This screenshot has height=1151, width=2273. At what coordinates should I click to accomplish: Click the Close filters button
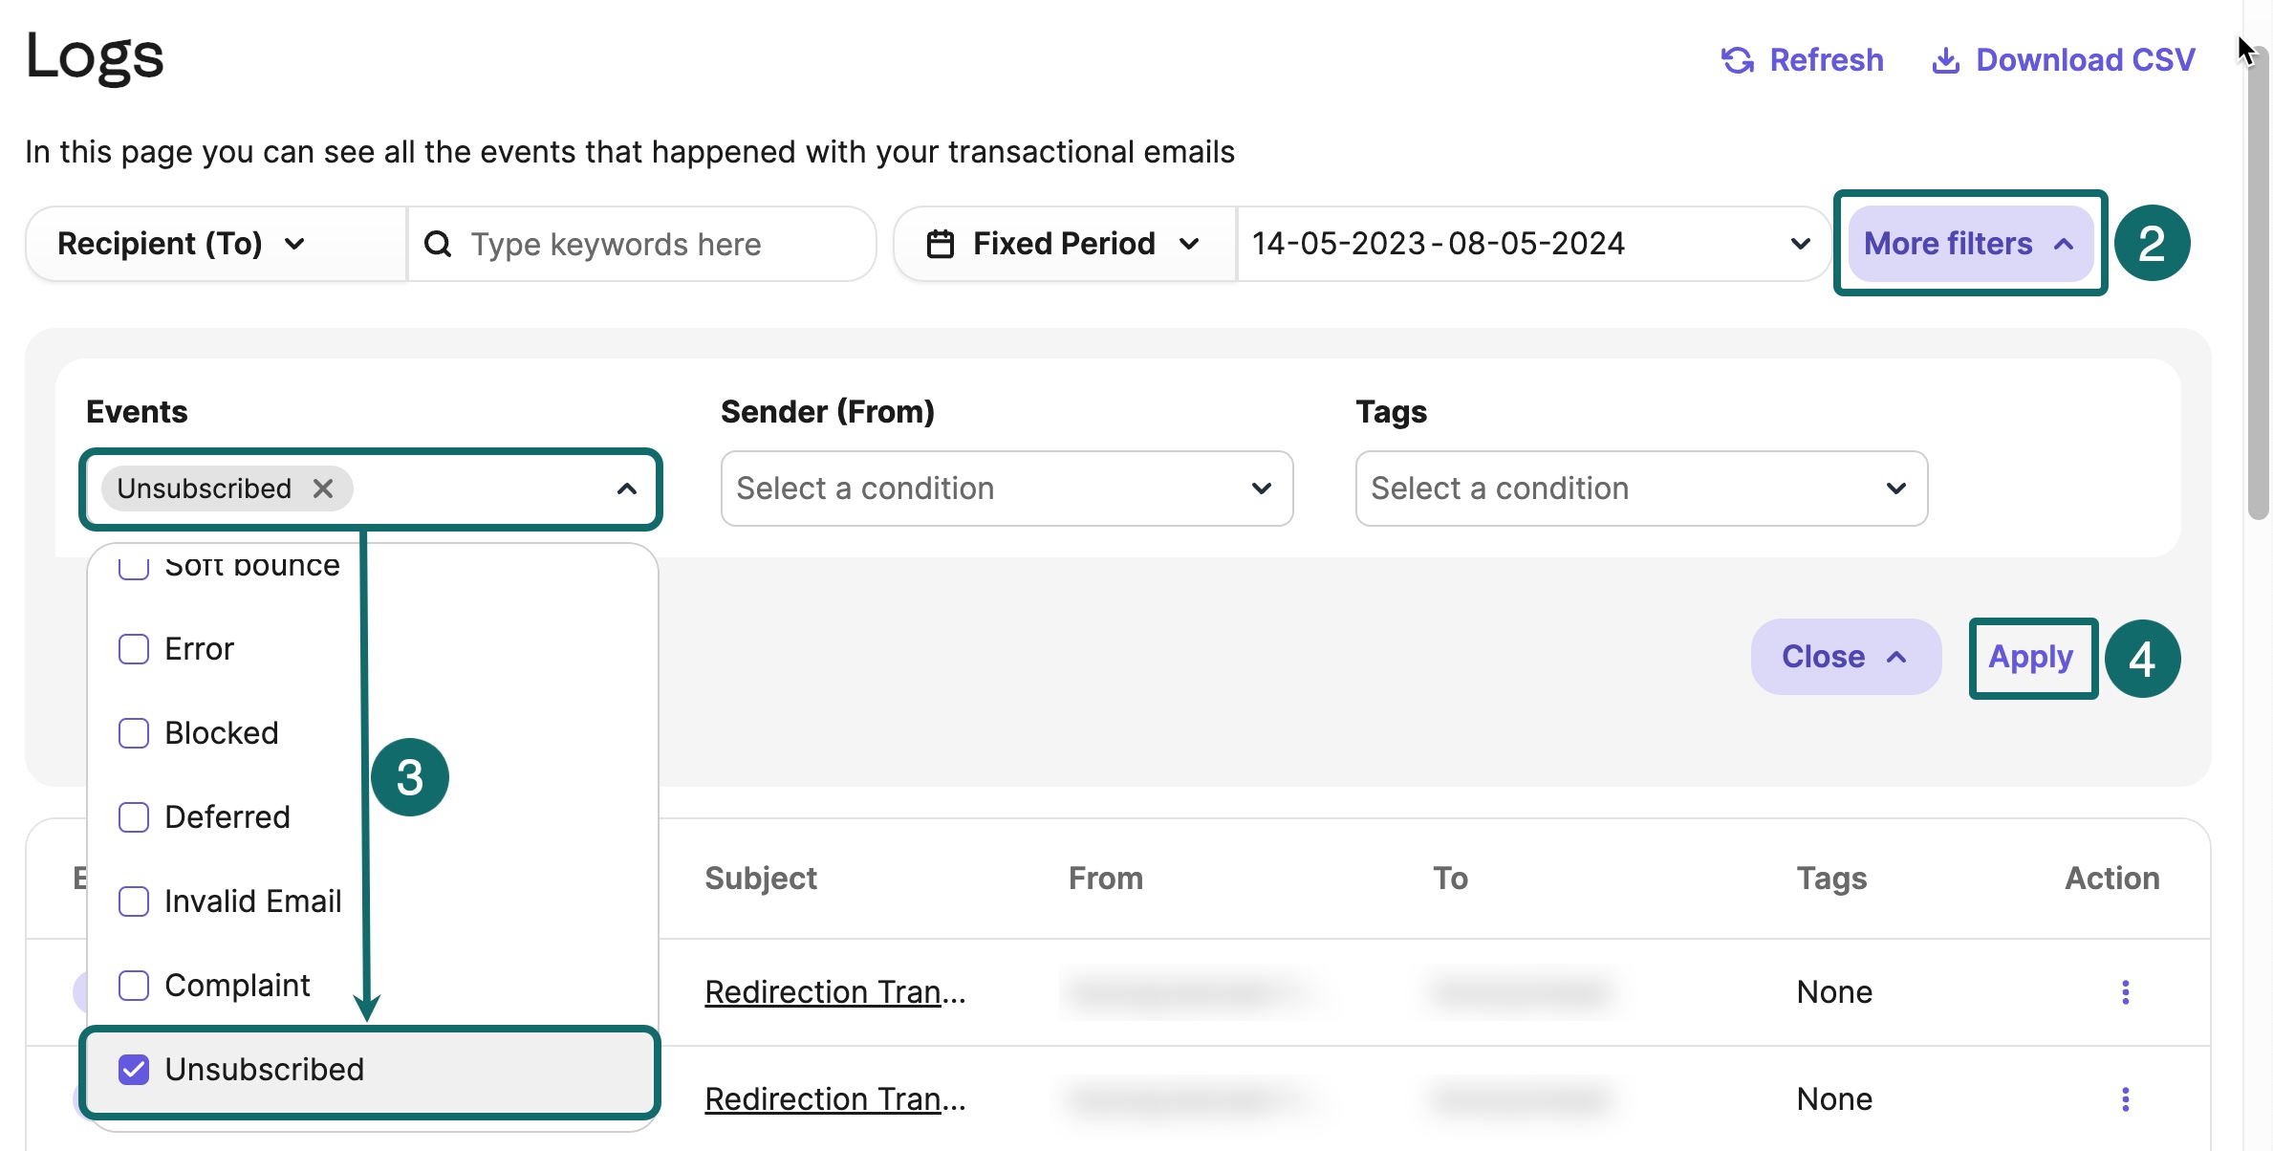tap(1846, 657)
